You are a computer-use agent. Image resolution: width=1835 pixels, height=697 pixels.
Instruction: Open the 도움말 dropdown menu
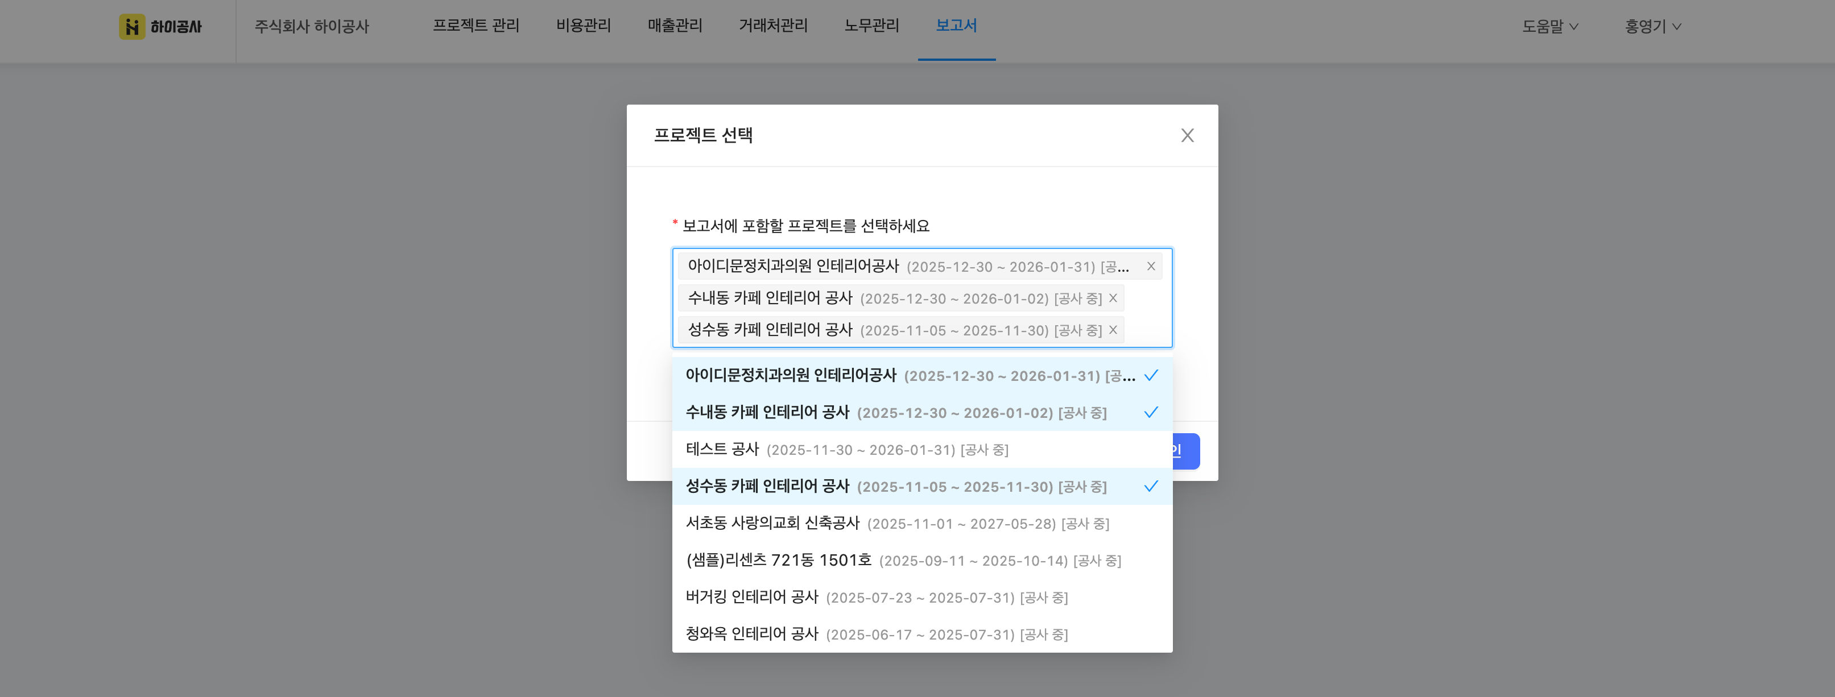1549,26
